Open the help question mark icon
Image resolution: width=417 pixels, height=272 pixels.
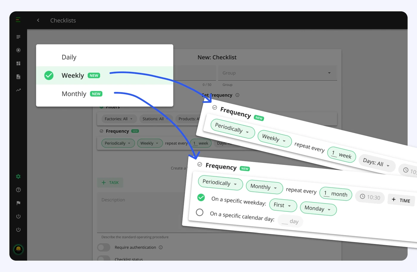point(18,190)
